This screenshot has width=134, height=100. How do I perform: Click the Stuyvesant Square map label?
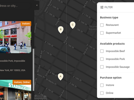pyautogui.click(x=93, y=28)
